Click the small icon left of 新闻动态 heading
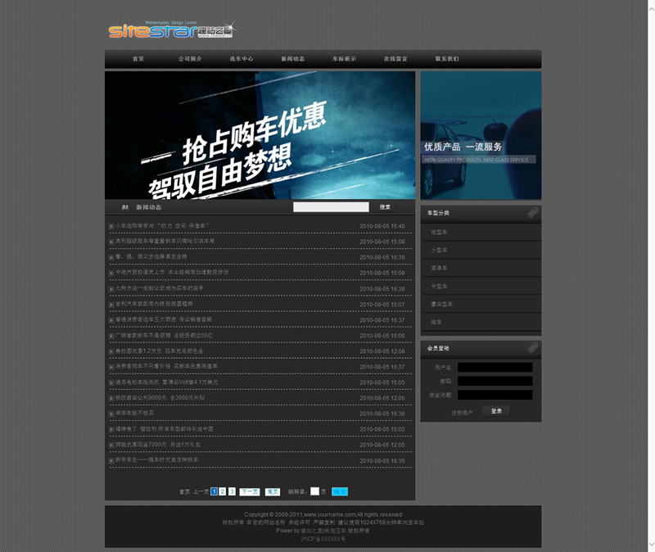Viewport: 655px width, 552px height. [x=125, y=207]
